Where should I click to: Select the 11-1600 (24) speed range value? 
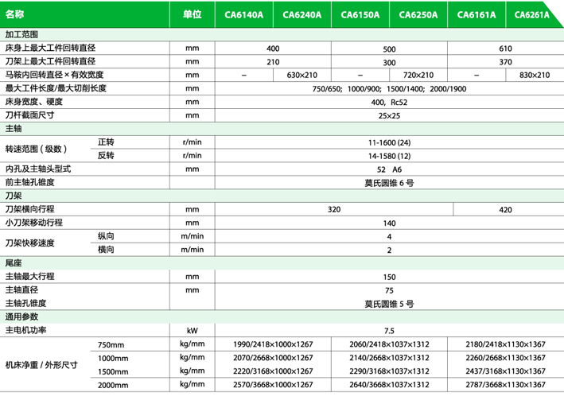click(x=389, y=142)
